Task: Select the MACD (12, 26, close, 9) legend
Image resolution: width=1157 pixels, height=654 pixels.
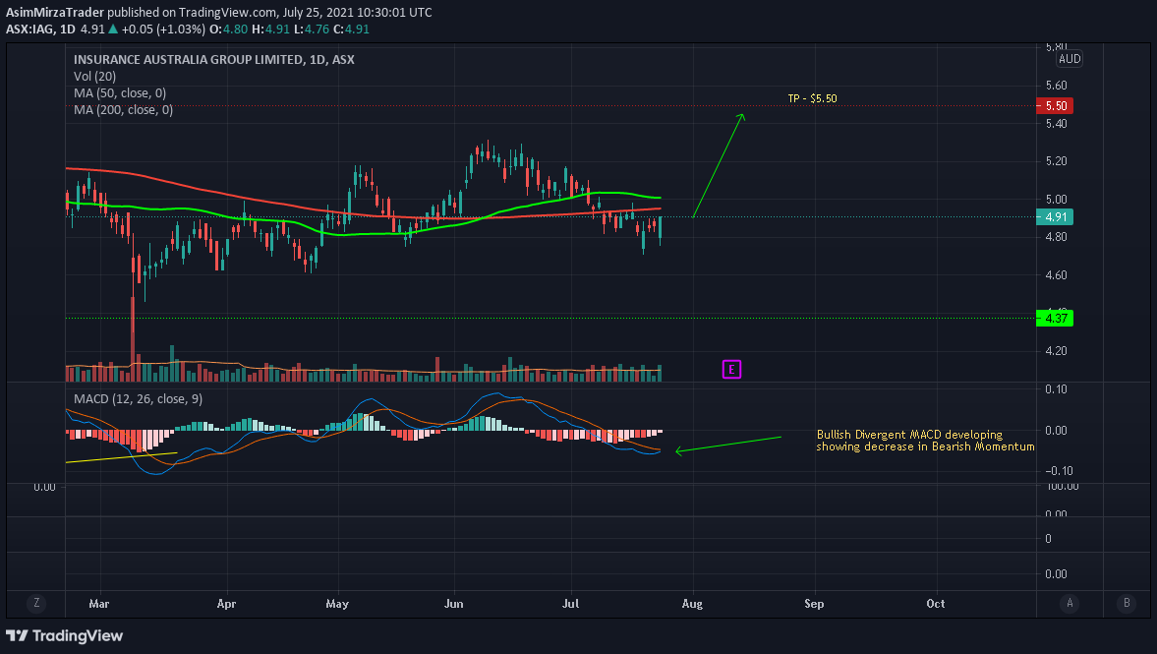Action: pos(138,398)
